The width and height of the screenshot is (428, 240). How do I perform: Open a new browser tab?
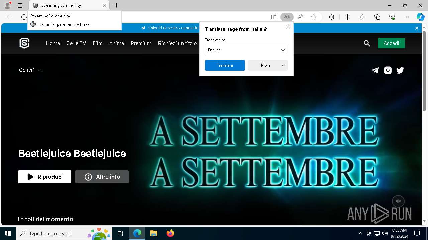click(x=116, y=5)
